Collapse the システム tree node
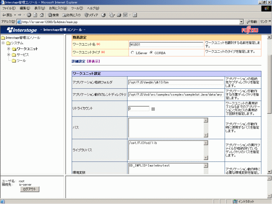This screenshot has height=204, width=272. click(x=3, y=43)
